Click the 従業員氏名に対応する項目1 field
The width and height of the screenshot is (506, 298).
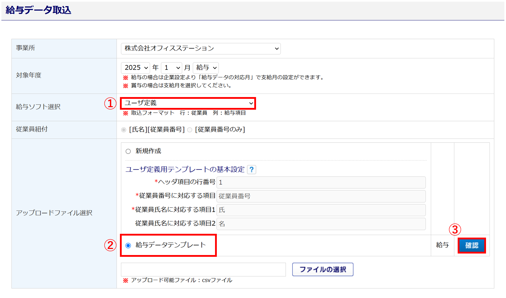click(321, 210)
